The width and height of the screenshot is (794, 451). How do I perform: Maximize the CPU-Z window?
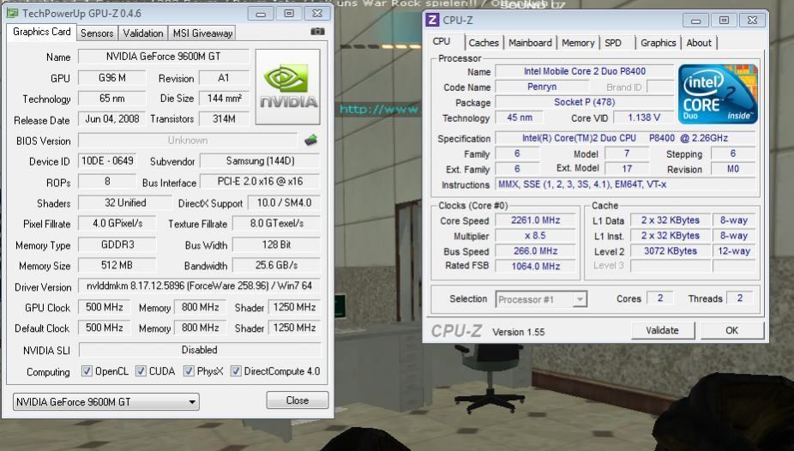click(x=724, y=21)
